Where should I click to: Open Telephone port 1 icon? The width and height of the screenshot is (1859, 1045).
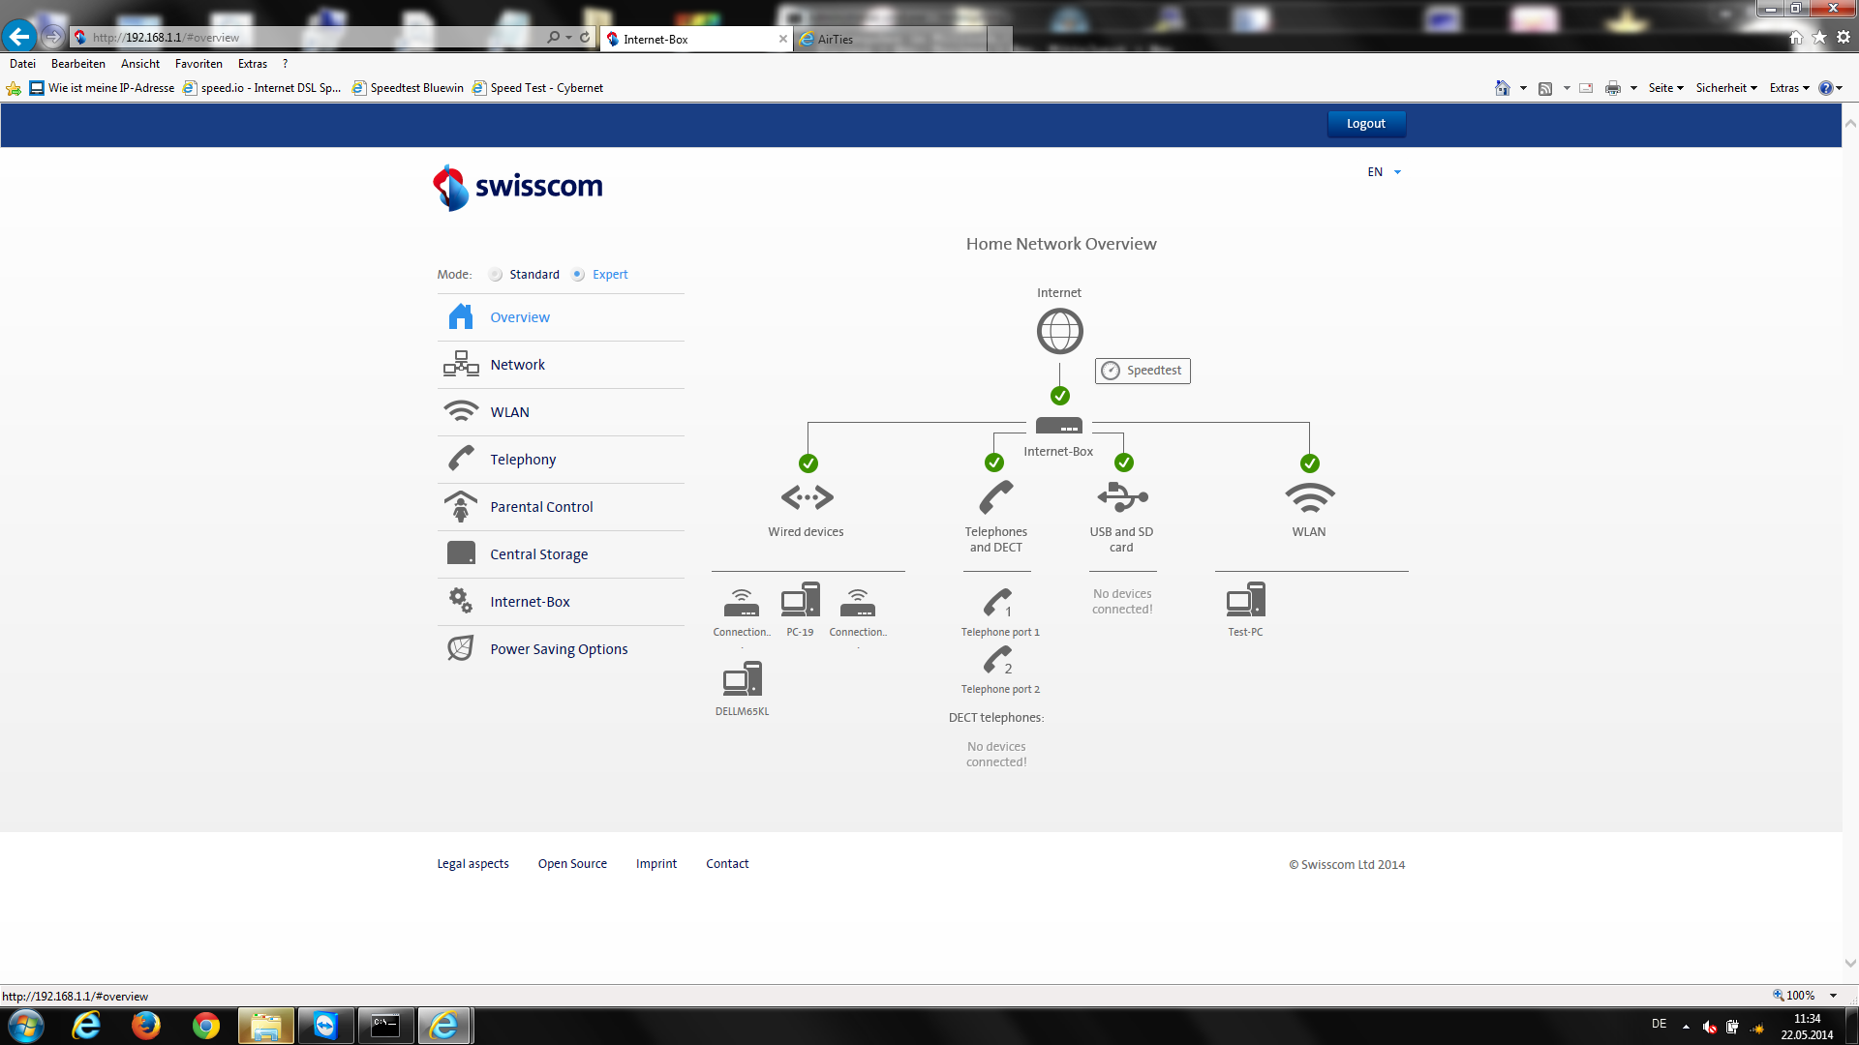[998, 603]
